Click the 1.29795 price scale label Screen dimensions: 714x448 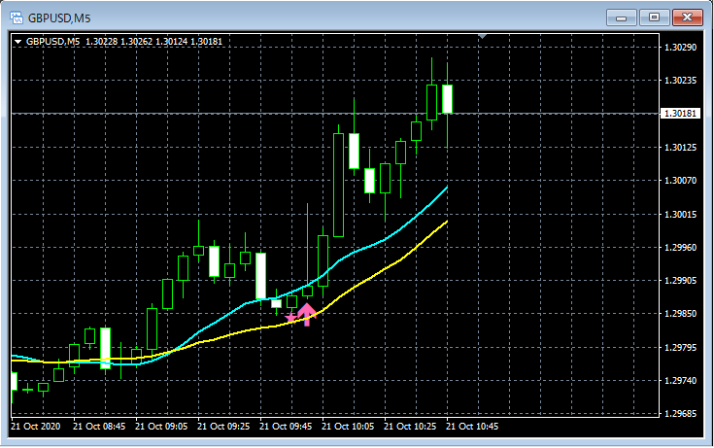[x=680, y=347]
